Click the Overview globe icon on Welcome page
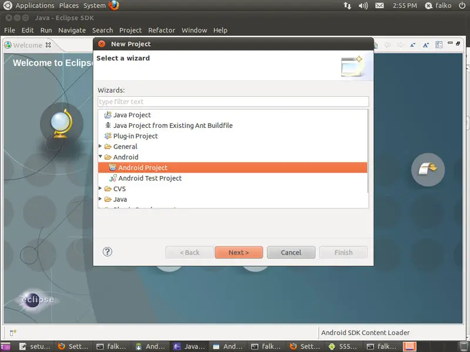470x352 pixels. click(x=62, y=123)
